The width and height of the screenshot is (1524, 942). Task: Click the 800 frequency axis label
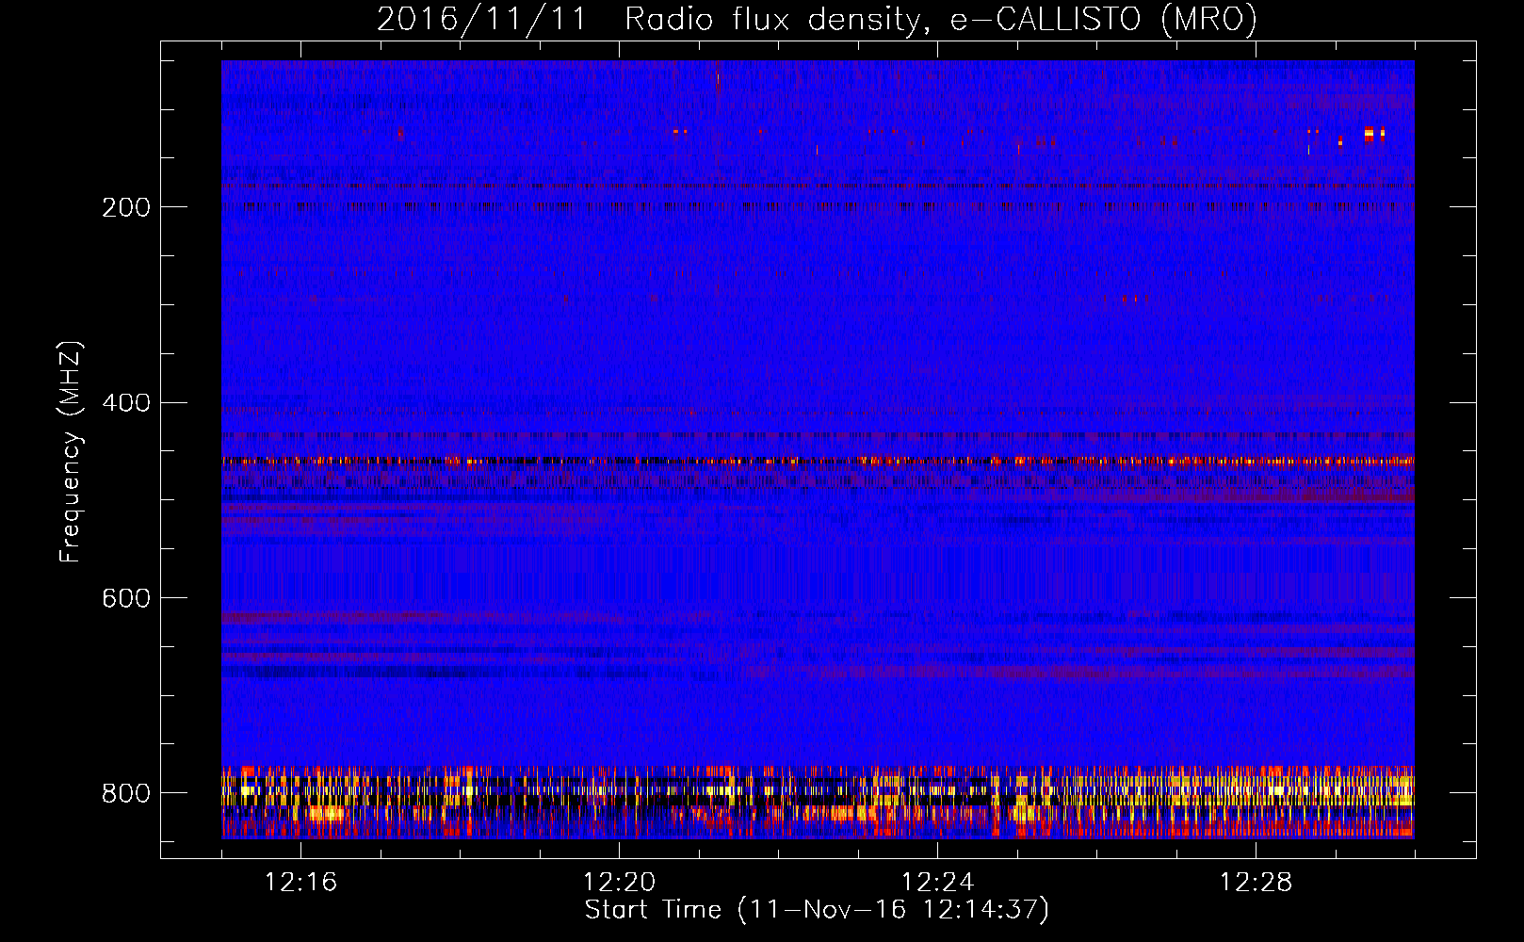(x=126, y=794)
